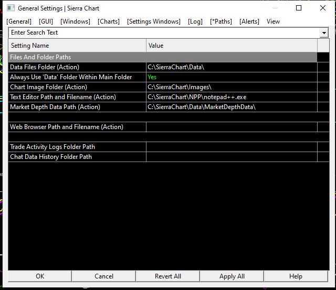Click the MarketDepthData\ path value
336x290 pixels.
tap(232, 107)
